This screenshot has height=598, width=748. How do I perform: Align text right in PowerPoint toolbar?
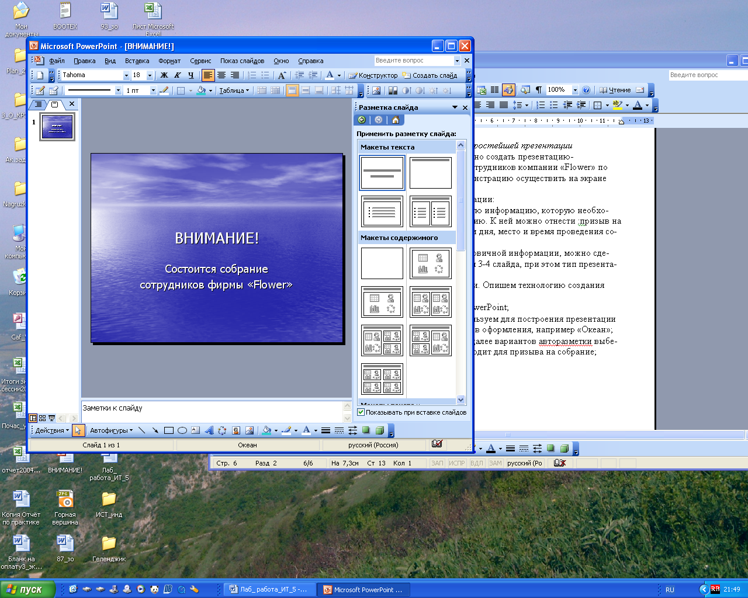pyautogui.click(x=235, y=75)
